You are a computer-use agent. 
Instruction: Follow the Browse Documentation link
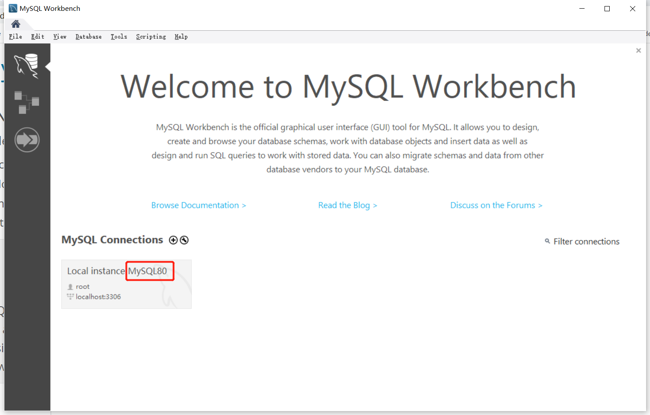click(198, 205)
